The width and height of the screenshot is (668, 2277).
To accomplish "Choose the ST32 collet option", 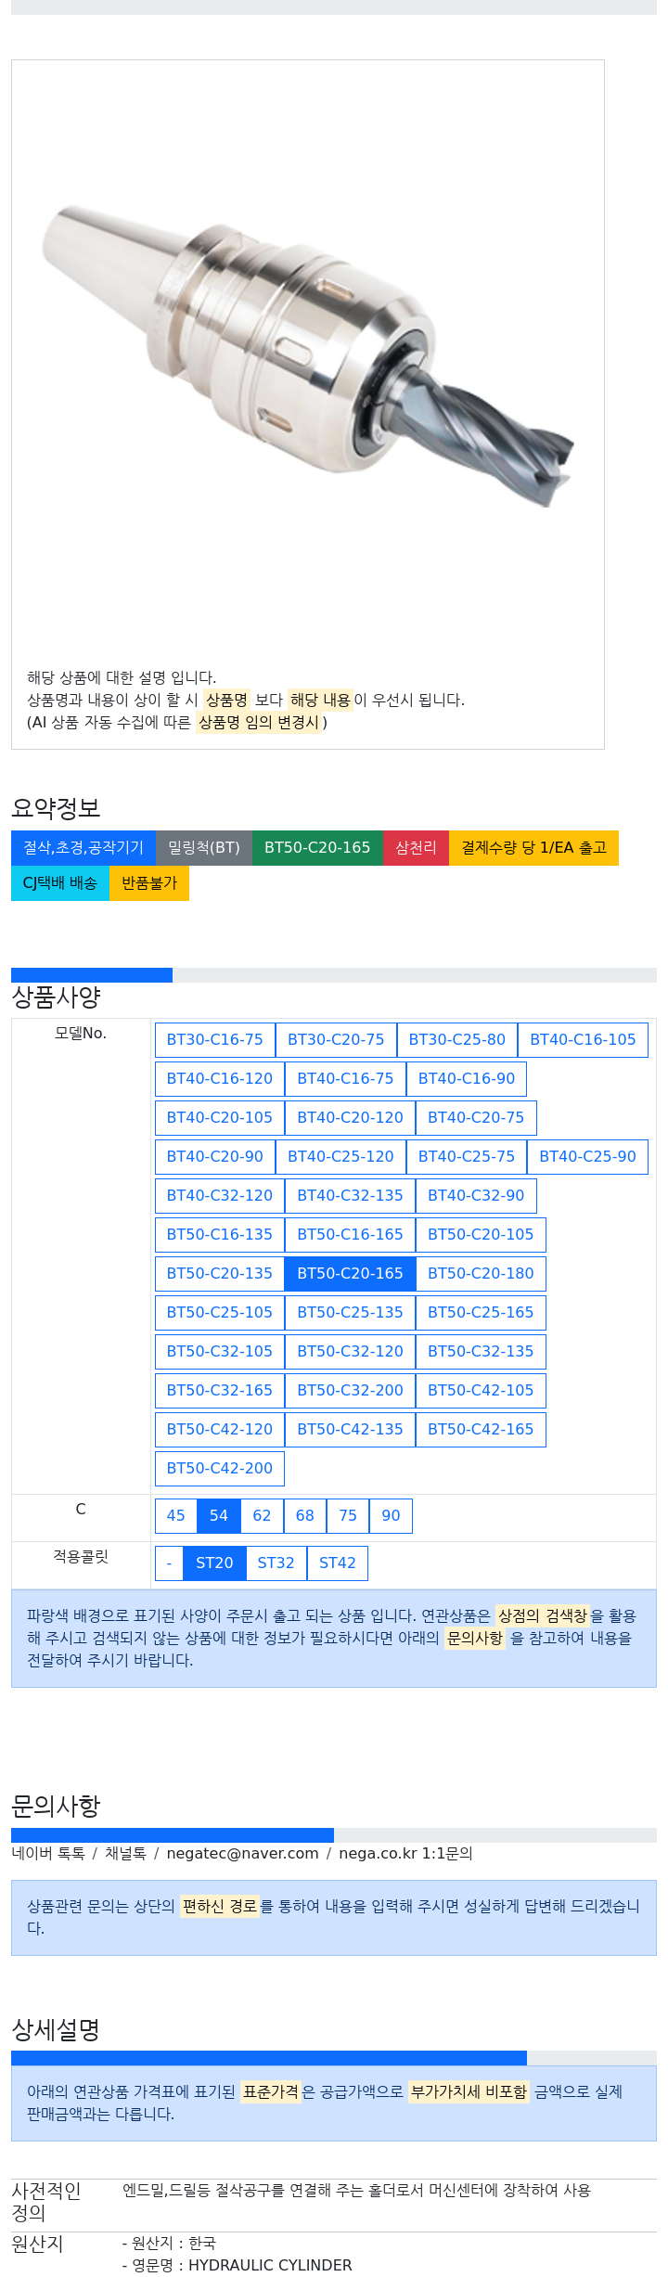I will (276, 1563).
